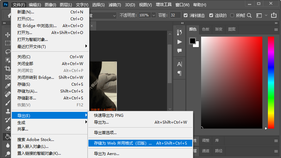281x158 pixels.
Task: Toggle the 连续的 contiguous checkbox
Action: coord(211,15)
